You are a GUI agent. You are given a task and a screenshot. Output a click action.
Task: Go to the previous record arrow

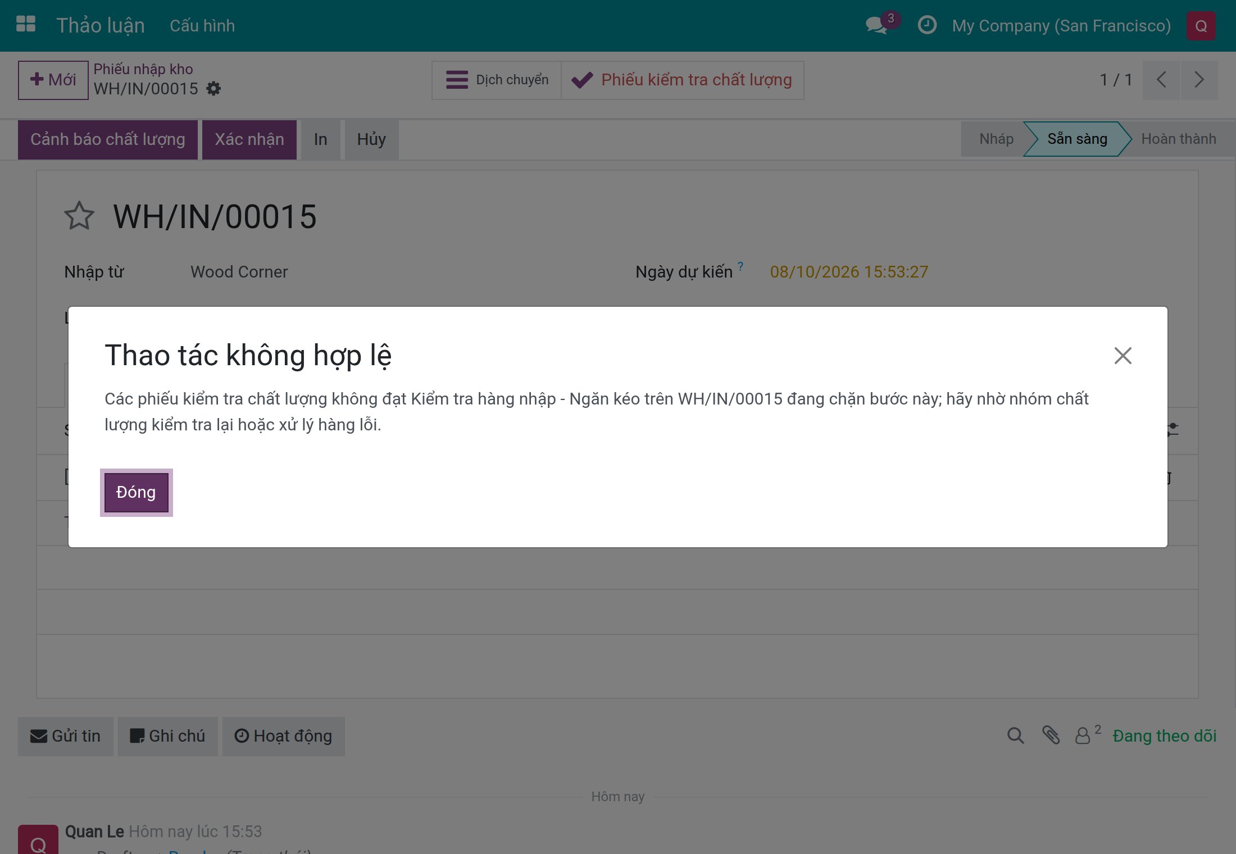pos(1161,80)
